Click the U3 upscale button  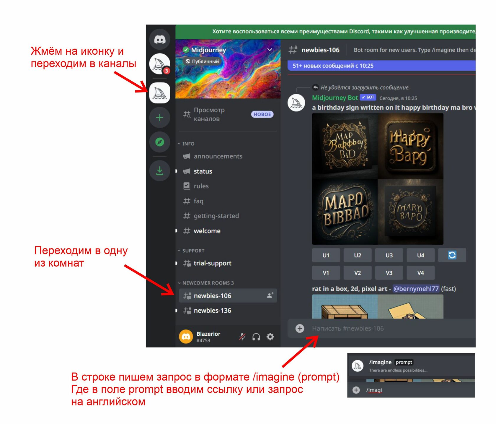(x=389, y=255)
